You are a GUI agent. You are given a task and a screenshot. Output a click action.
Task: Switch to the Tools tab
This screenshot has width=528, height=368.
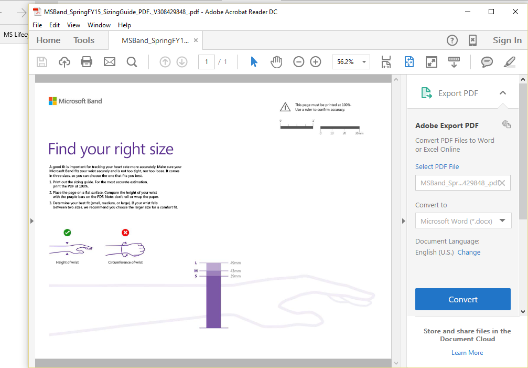84,40
